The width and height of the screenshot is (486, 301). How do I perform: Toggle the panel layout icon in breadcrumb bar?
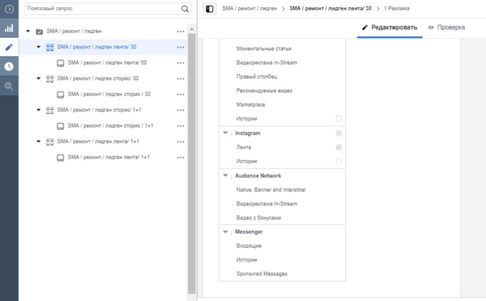pyautogui.click(x=210, y=9)
